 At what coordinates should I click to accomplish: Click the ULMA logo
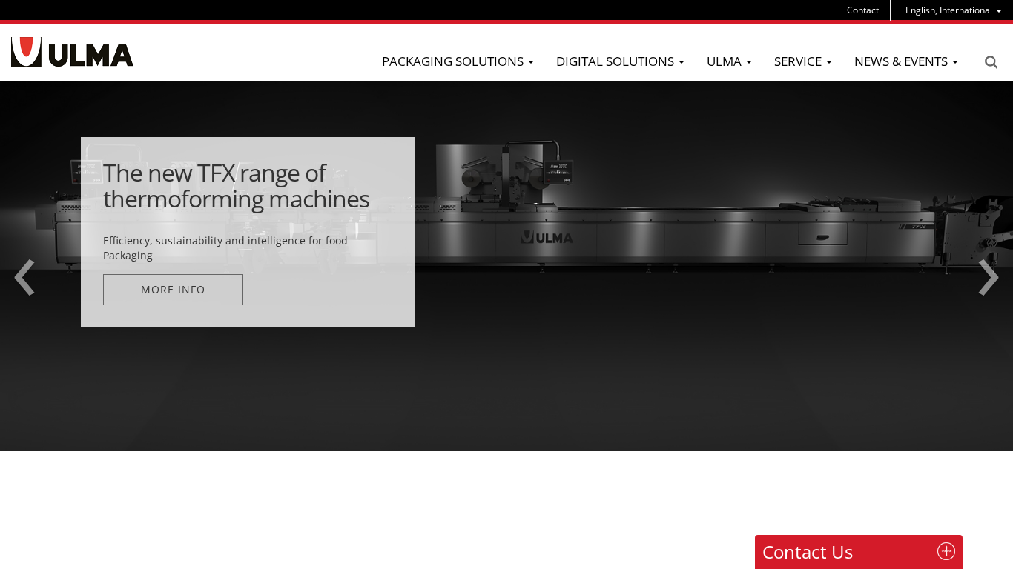pos(72,53)
